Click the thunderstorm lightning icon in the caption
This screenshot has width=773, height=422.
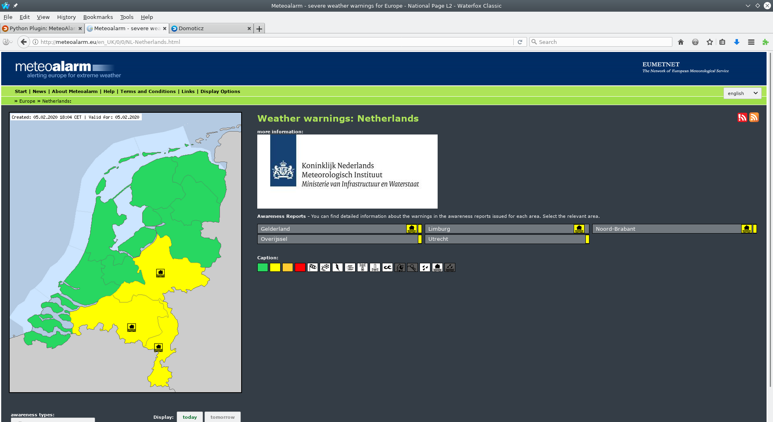point(338,267)
